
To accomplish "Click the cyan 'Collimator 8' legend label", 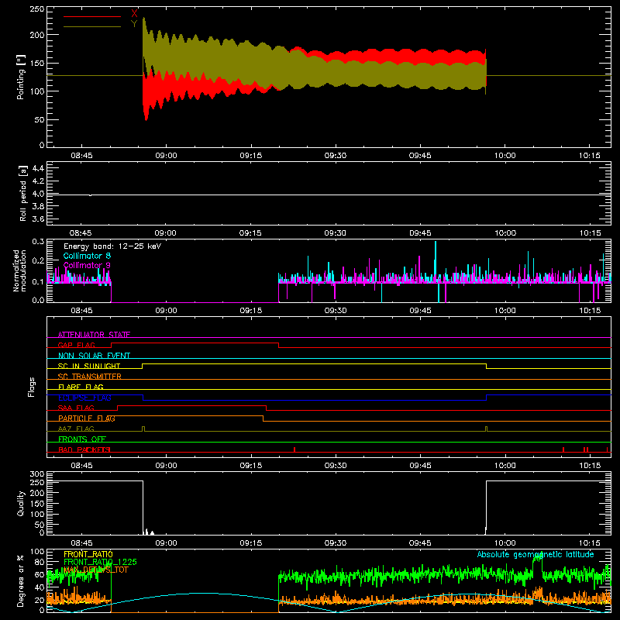I will [x=87, y=256].
